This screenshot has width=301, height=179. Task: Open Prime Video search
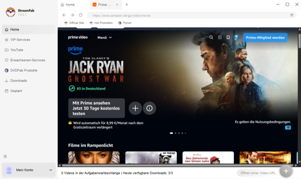tap(211, 38)
